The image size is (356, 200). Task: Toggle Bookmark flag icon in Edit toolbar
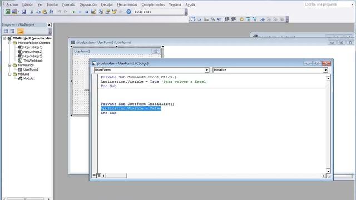(x=262, y=19)
